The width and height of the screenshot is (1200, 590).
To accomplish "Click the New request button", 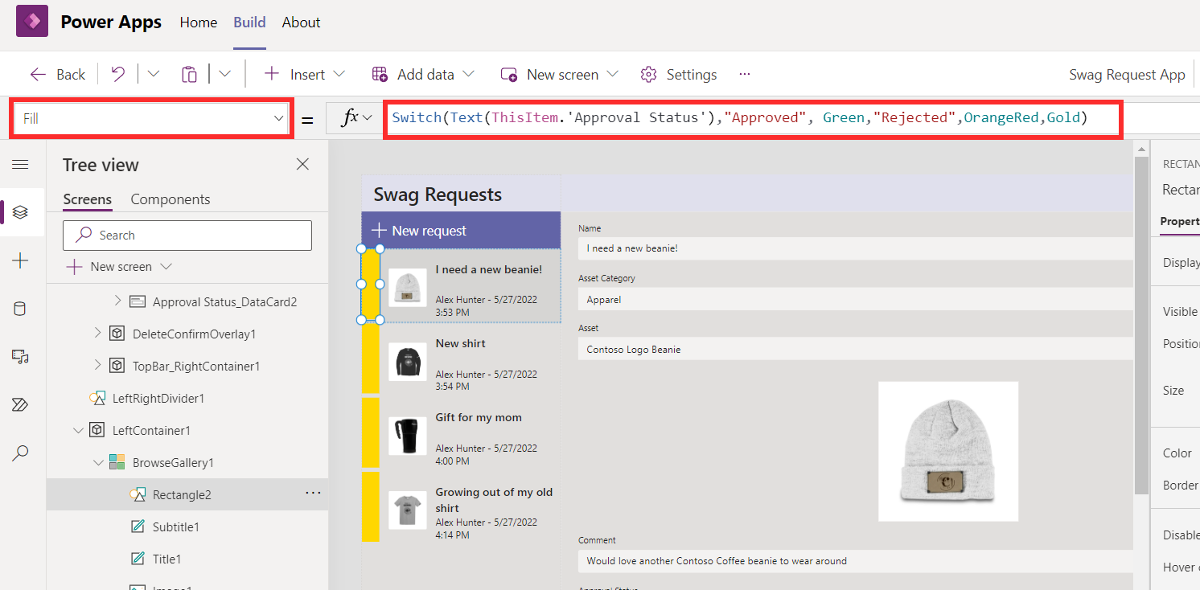I will (x=461, y=230).
